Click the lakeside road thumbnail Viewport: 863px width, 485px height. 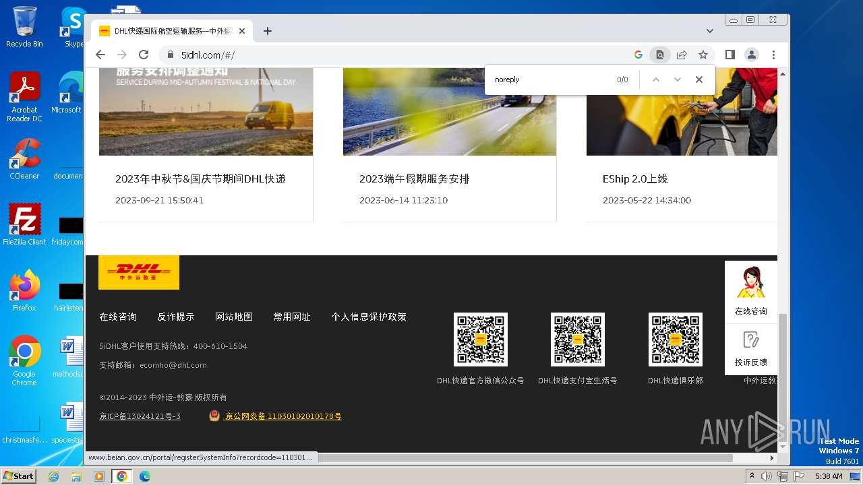tap(450, 112)
